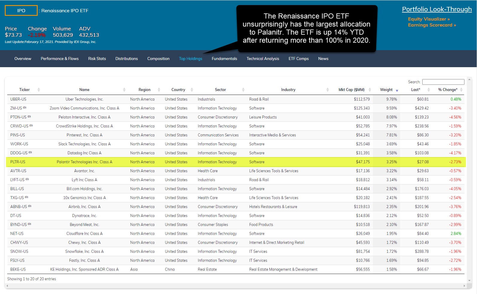Switch to Performance & Flows tab

[60, 59]
